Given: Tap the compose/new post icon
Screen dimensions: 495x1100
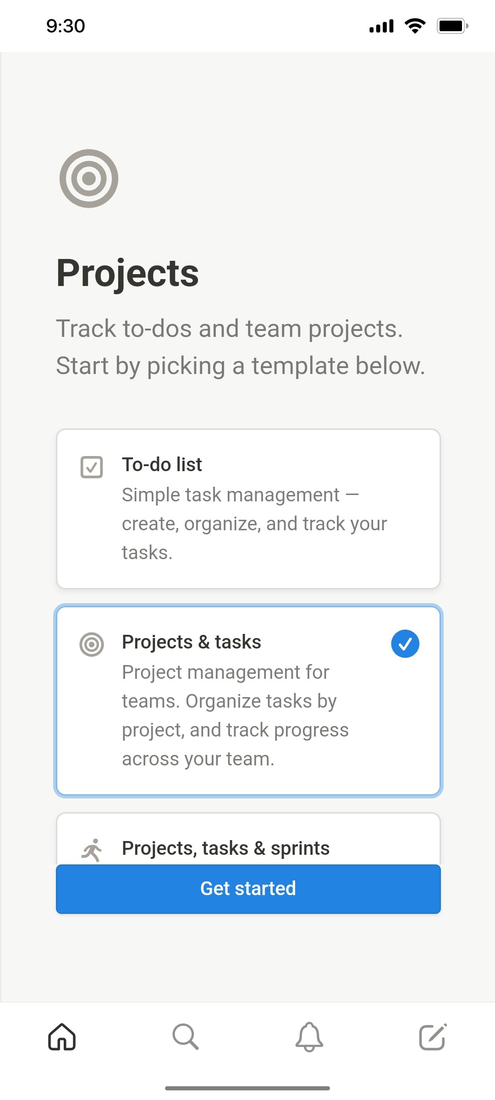Looking at the screenshot, I should pyautogui.click(x=433, y=1037).
